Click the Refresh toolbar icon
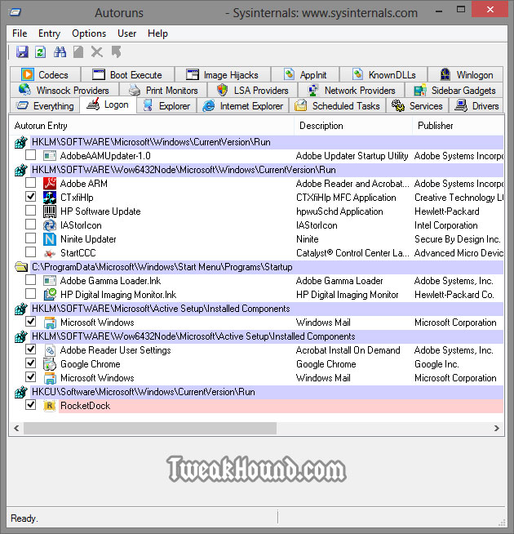 click(41, 52)
